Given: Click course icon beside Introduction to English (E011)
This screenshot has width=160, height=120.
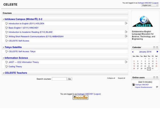Looking at the screenshot, I should (x=7, y=24).
